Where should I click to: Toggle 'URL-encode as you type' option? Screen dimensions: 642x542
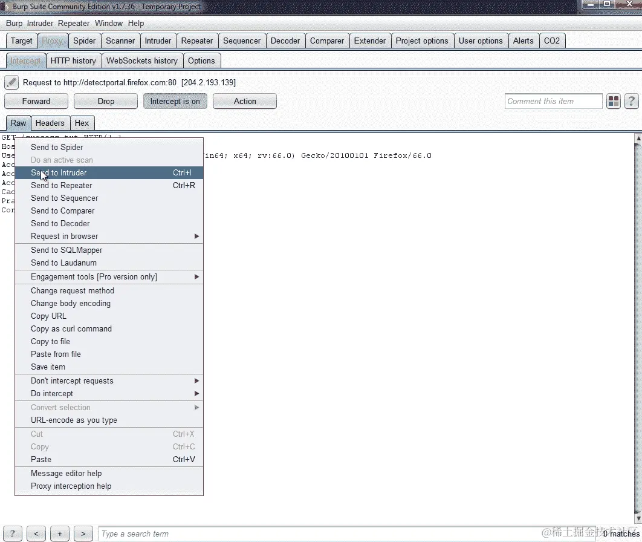109,420
